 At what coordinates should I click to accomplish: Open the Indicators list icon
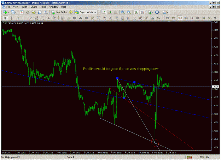(x=150, y=12)
